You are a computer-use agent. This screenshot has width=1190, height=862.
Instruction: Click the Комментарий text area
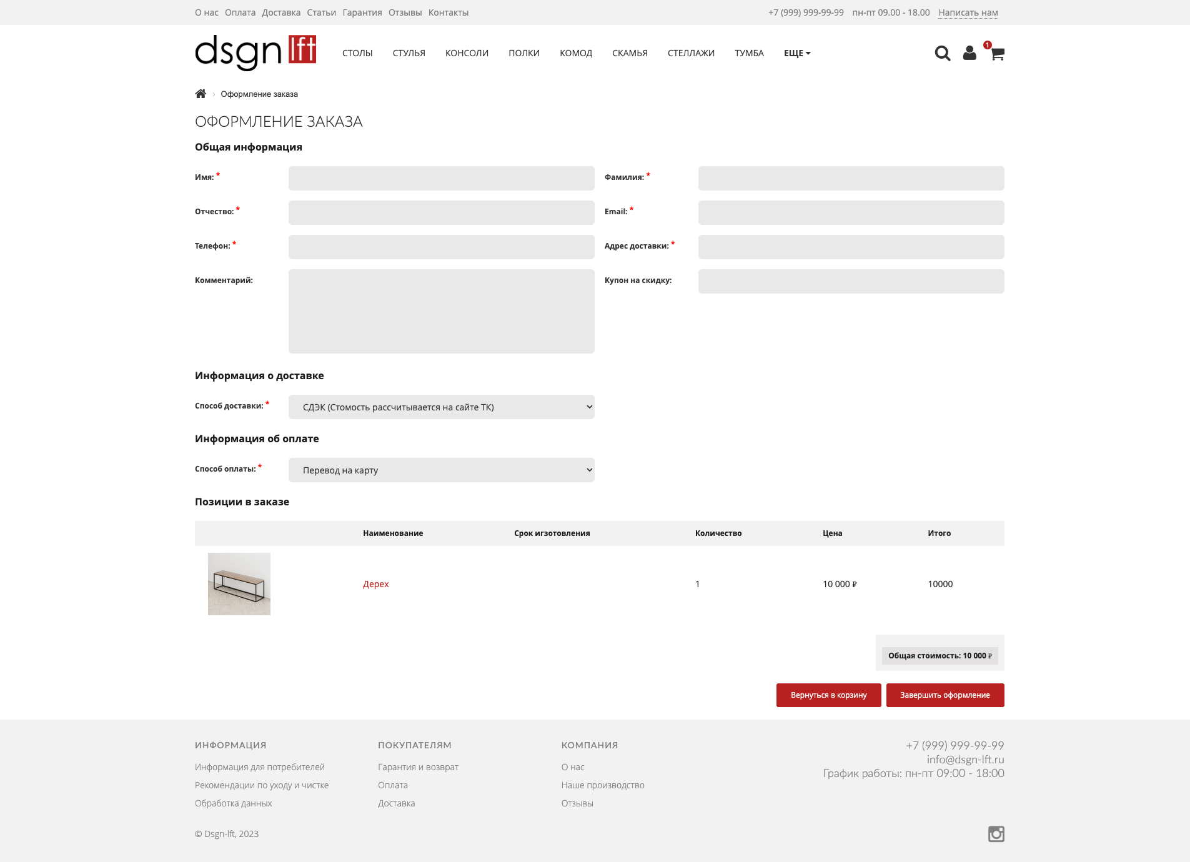pos(441,311)
